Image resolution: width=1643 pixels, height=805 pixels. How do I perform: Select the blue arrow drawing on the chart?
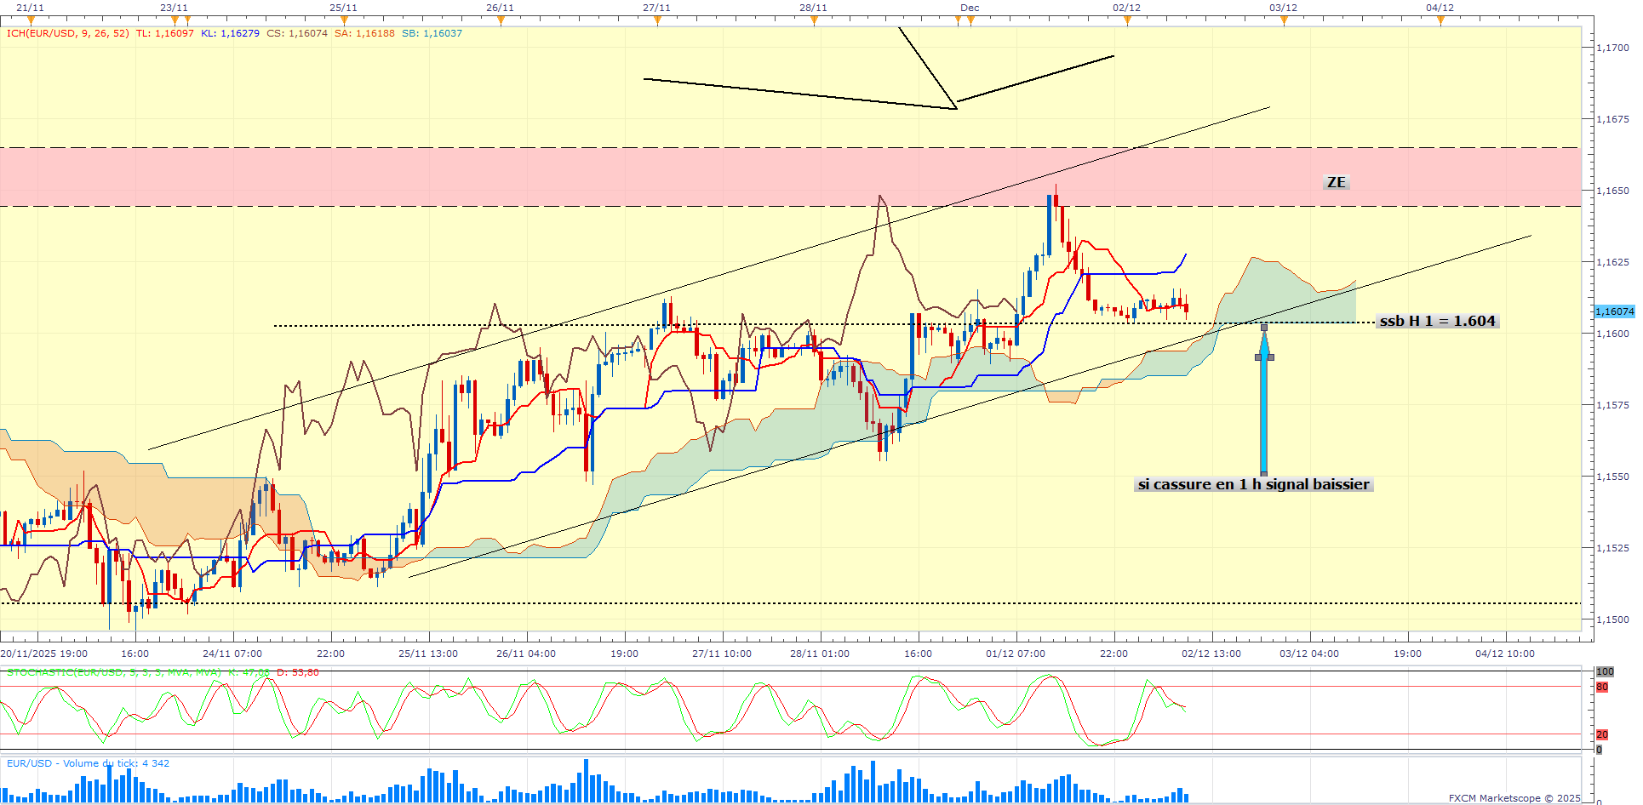pos(1264,400)
